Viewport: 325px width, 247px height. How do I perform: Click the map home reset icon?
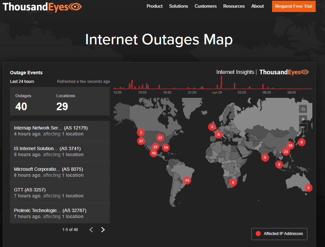(303, 109)
